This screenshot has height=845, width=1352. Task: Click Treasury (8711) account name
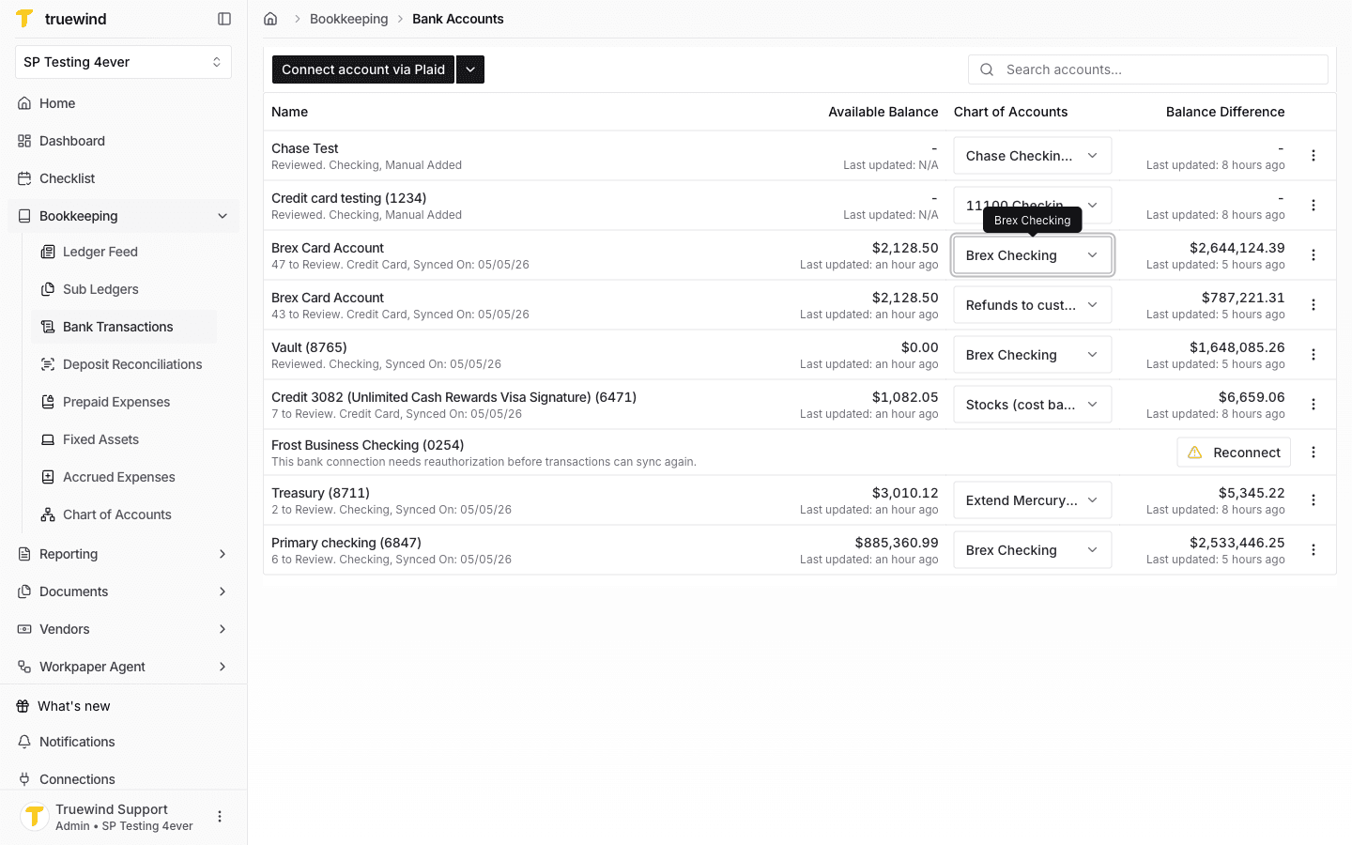point(320,493)
